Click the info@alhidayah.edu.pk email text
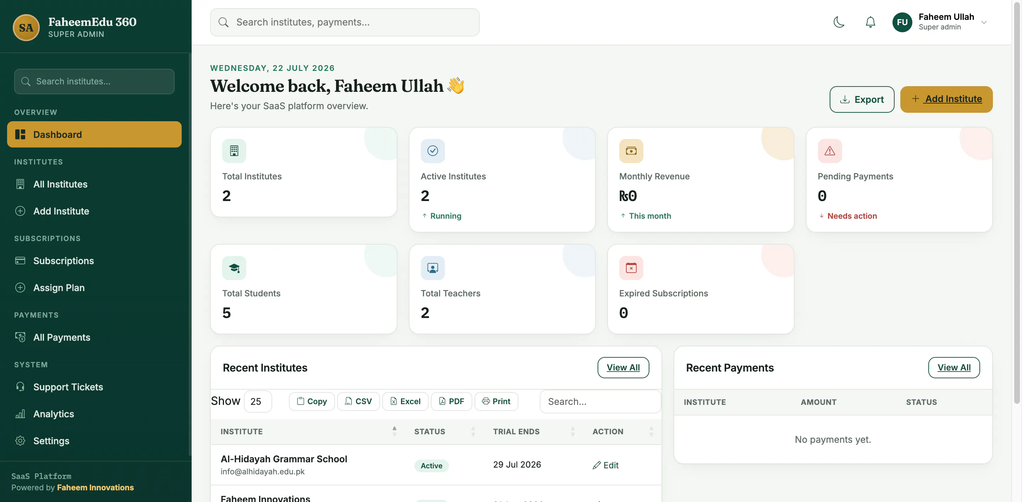Screen dimensions: 1022x502 [x=262, y=472]
